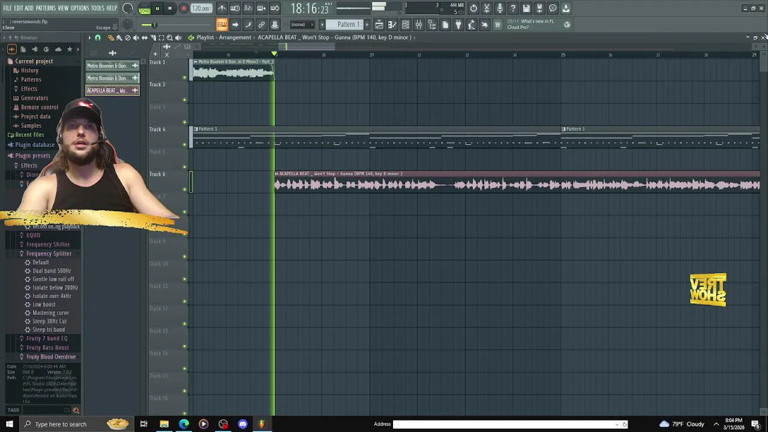Viewport: 768px width, 432px height.
Task: Click the undo history circular arrow
Action: tap(473, 8)
